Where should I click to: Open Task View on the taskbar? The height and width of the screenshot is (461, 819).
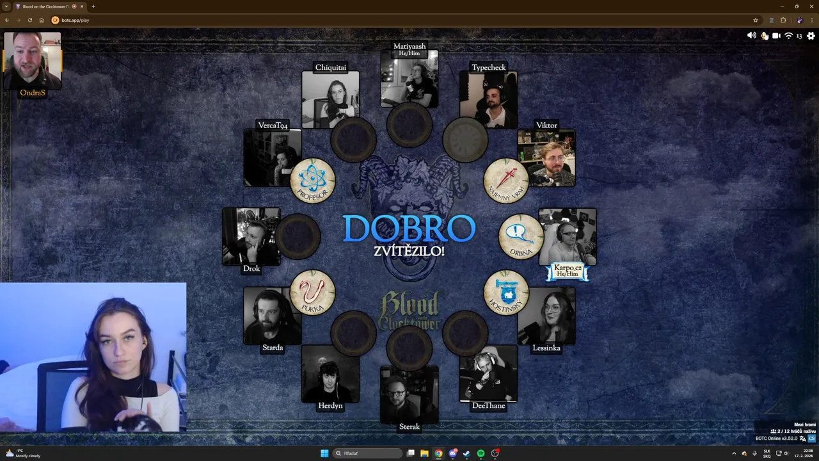[x=411, y=453]
